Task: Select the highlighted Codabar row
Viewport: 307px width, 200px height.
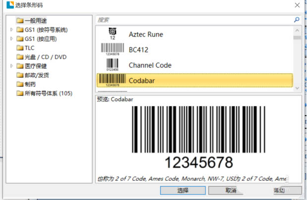Action: [x=195, y=80]
